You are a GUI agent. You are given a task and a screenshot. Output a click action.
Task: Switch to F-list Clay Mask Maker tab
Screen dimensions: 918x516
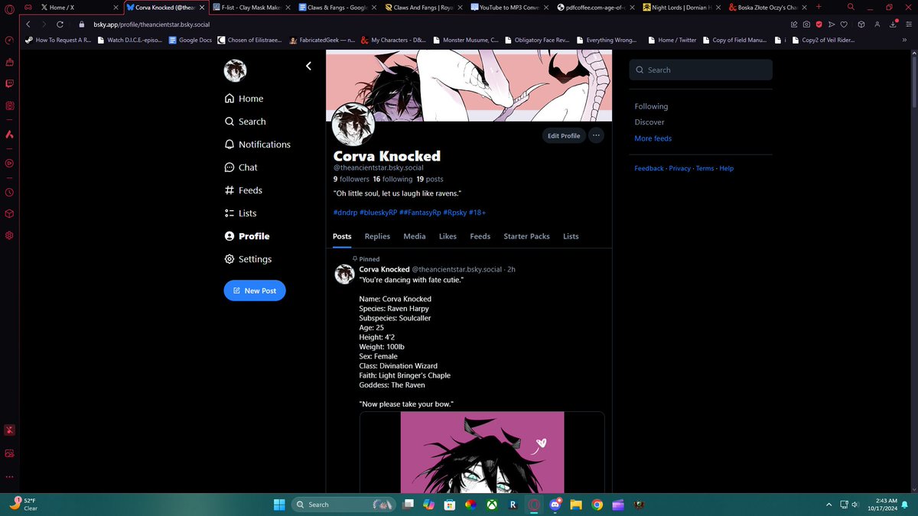coord(252,7)
